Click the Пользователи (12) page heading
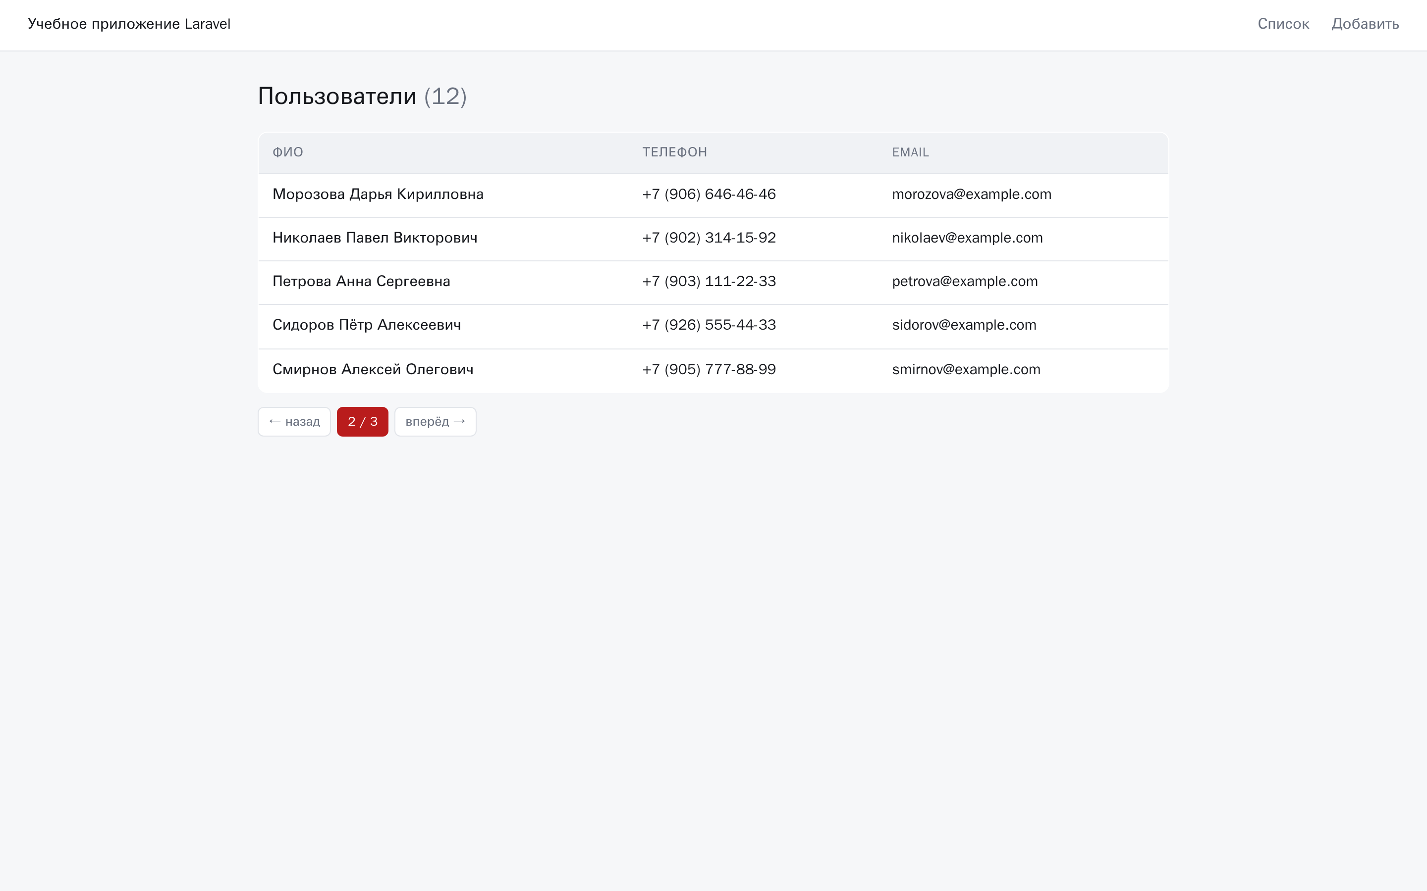This screenshot has height=891, width=1427. [362, 96]
